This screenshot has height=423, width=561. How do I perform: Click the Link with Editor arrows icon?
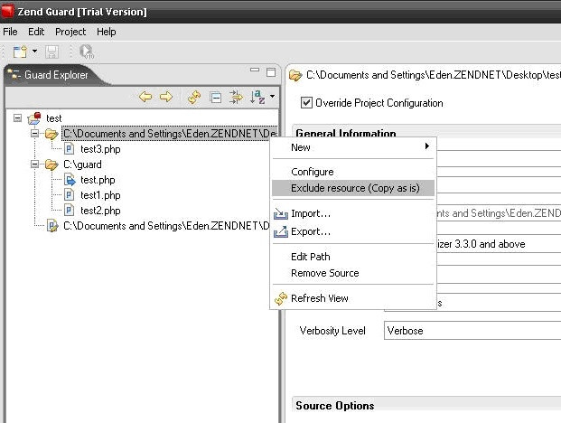coord(236,97)
